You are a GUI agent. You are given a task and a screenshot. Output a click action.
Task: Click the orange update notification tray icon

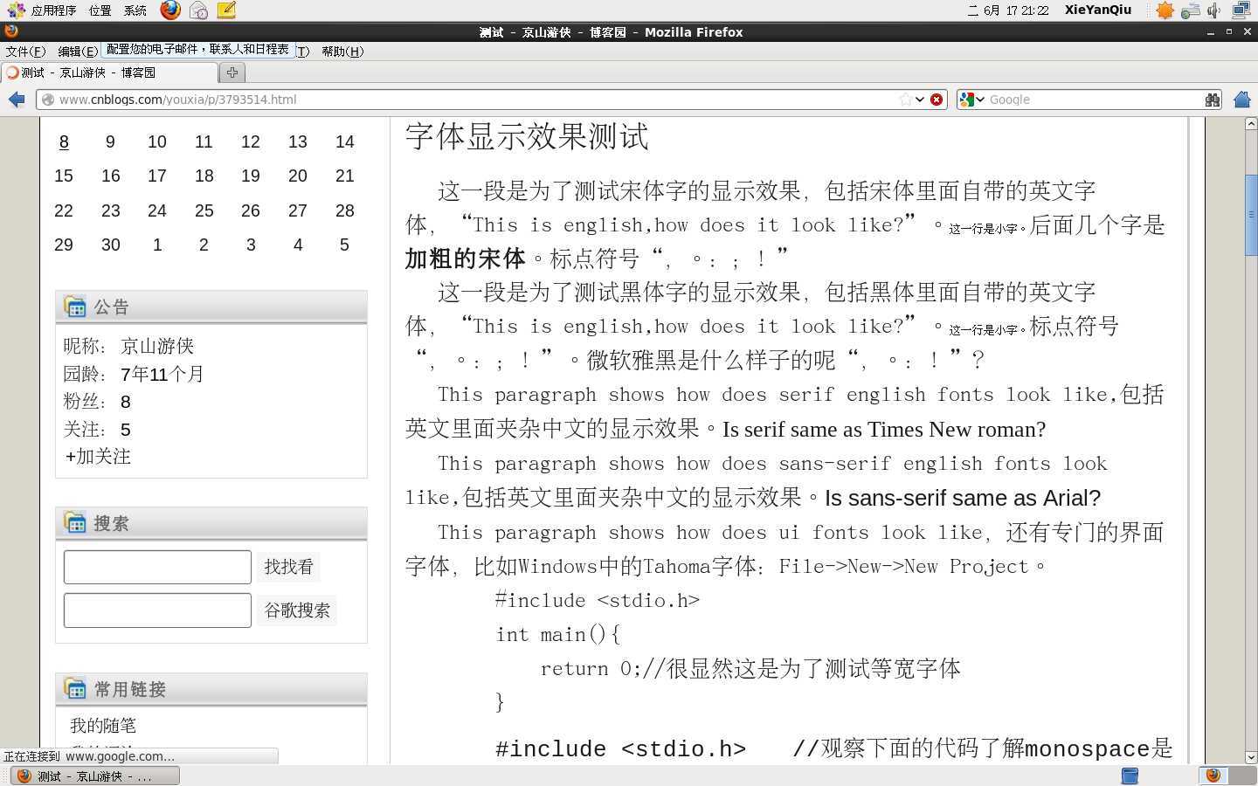coord(1165,10)
